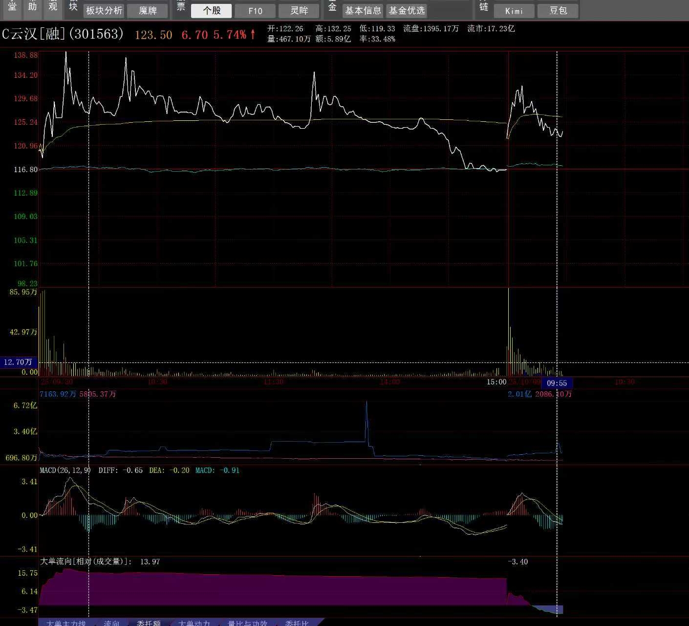Click the MACD: -0.91 value
The height and width of the screenshot is (626, 689).
(x=217, y=470)
